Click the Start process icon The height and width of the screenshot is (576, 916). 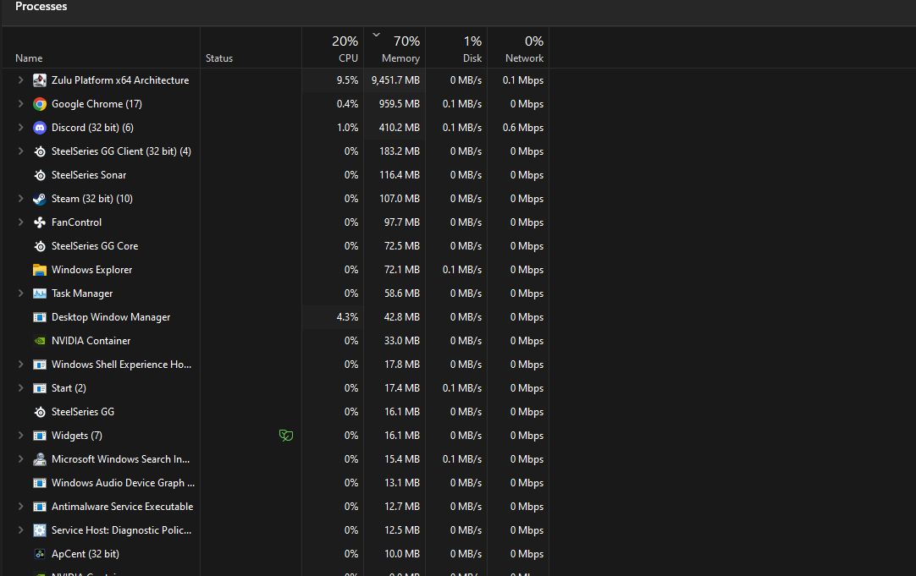[40, 388]
